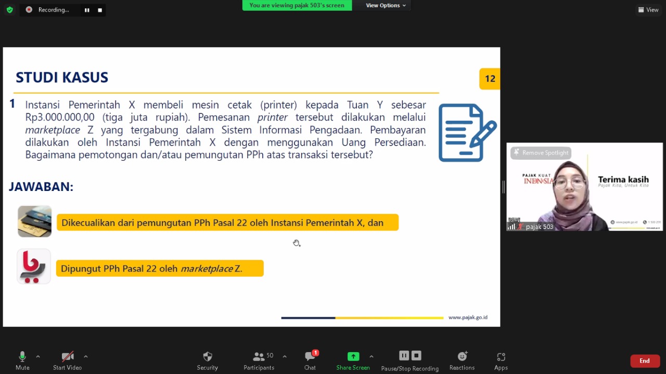This screenshot has height=374, width=666.
Task: Pause the recording from the bottom toolbar
Action: tap(404, 356)
